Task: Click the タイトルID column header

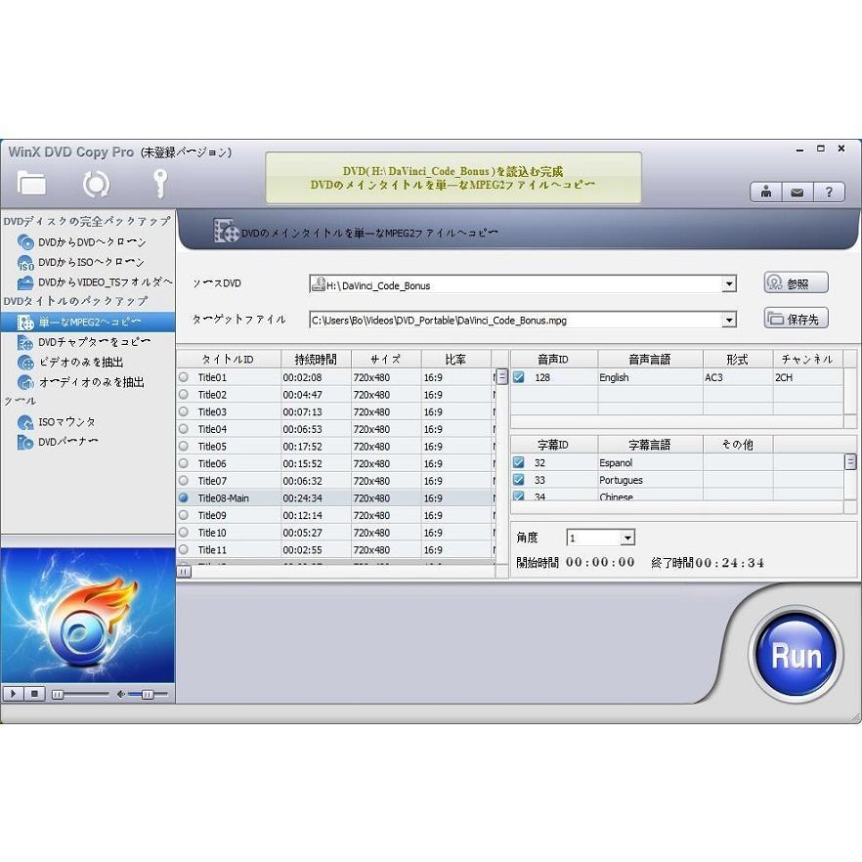Action: [228, 359]
